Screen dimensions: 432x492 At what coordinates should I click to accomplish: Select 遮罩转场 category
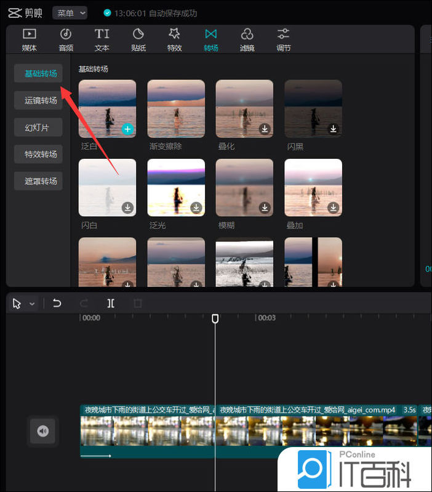coord(38,181)
